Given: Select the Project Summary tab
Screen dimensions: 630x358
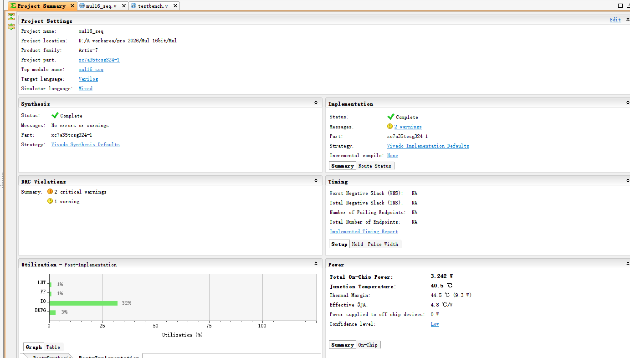Looking at the screenshot, I should [41, 6].
